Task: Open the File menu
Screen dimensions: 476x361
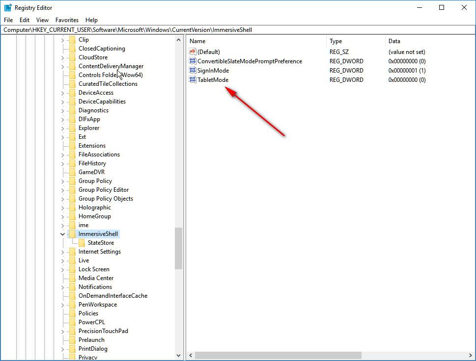Action: (8, 20)
